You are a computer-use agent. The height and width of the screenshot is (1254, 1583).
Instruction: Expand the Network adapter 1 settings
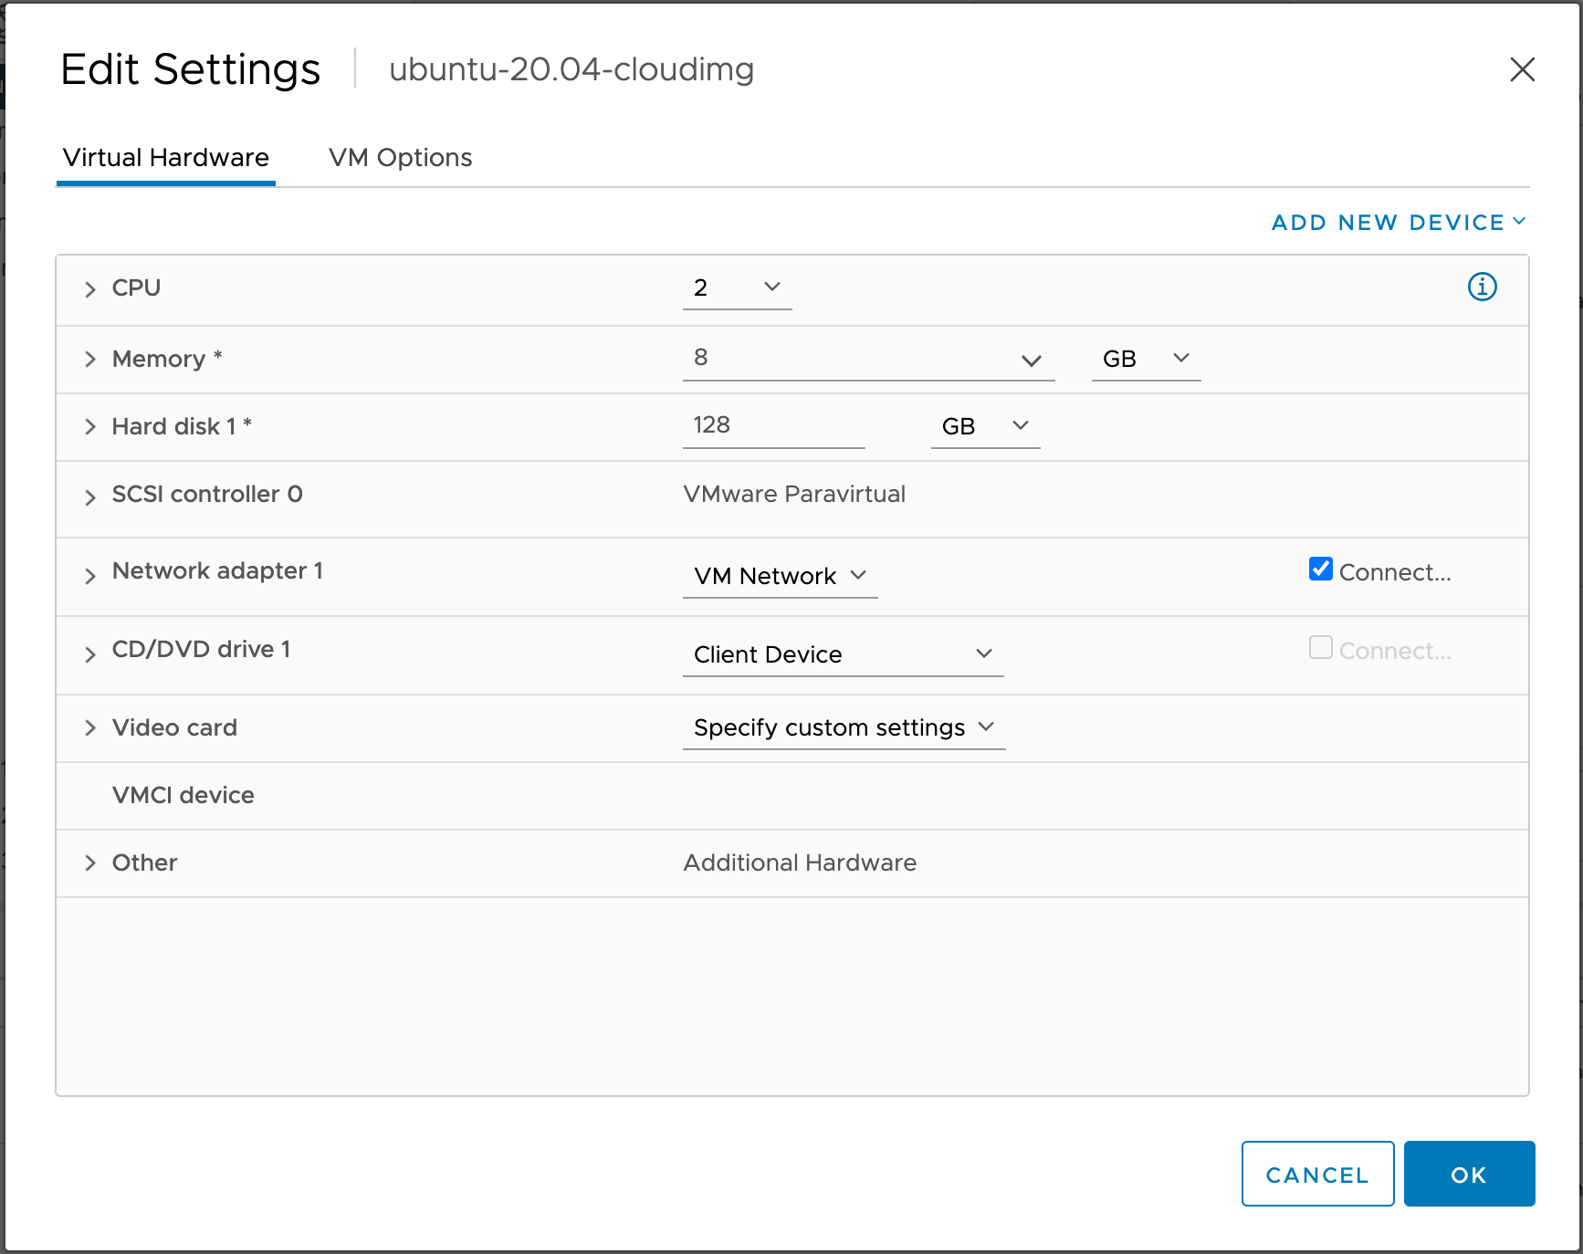coord(90,574)
